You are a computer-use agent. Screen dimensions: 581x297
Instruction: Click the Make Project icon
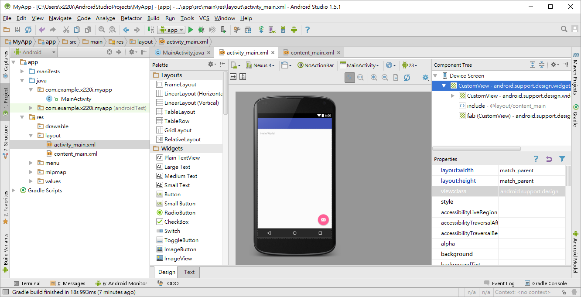[x=150, y=30]
